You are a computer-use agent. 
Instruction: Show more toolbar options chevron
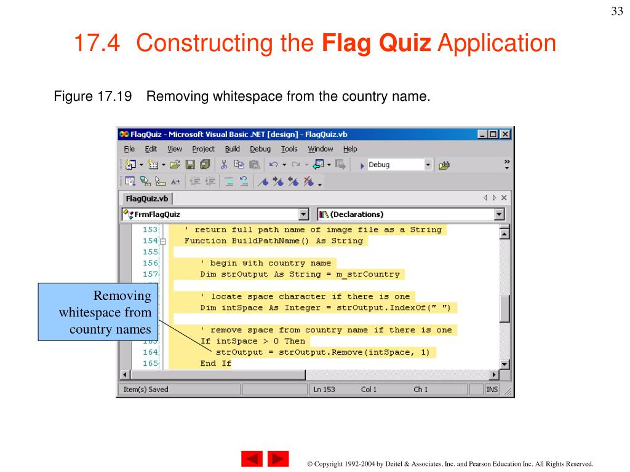pos(507,164)
